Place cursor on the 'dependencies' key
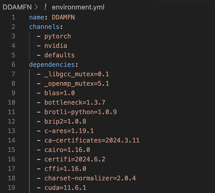This screenshot has height=193, width=215. click(52, 65)
